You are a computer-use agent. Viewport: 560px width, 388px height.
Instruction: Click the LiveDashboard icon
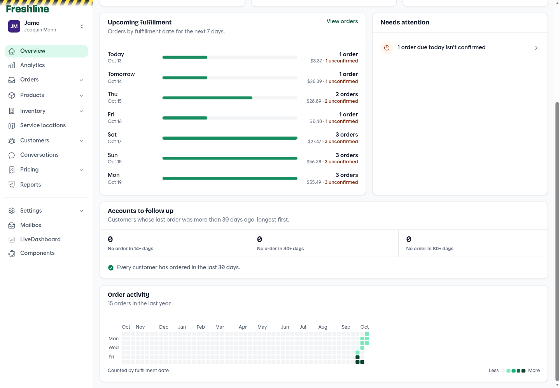(x=12, y=239)
